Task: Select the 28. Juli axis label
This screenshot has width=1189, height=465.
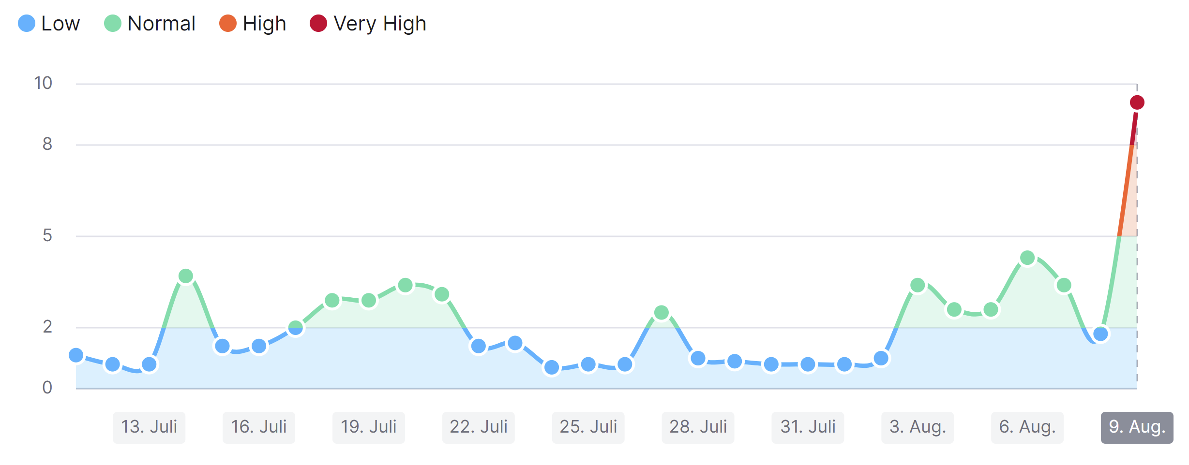Action: pos(698,427)
